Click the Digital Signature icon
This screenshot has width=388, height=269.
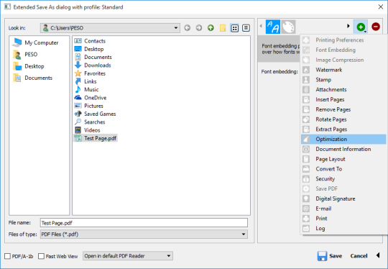click(306, 199)
